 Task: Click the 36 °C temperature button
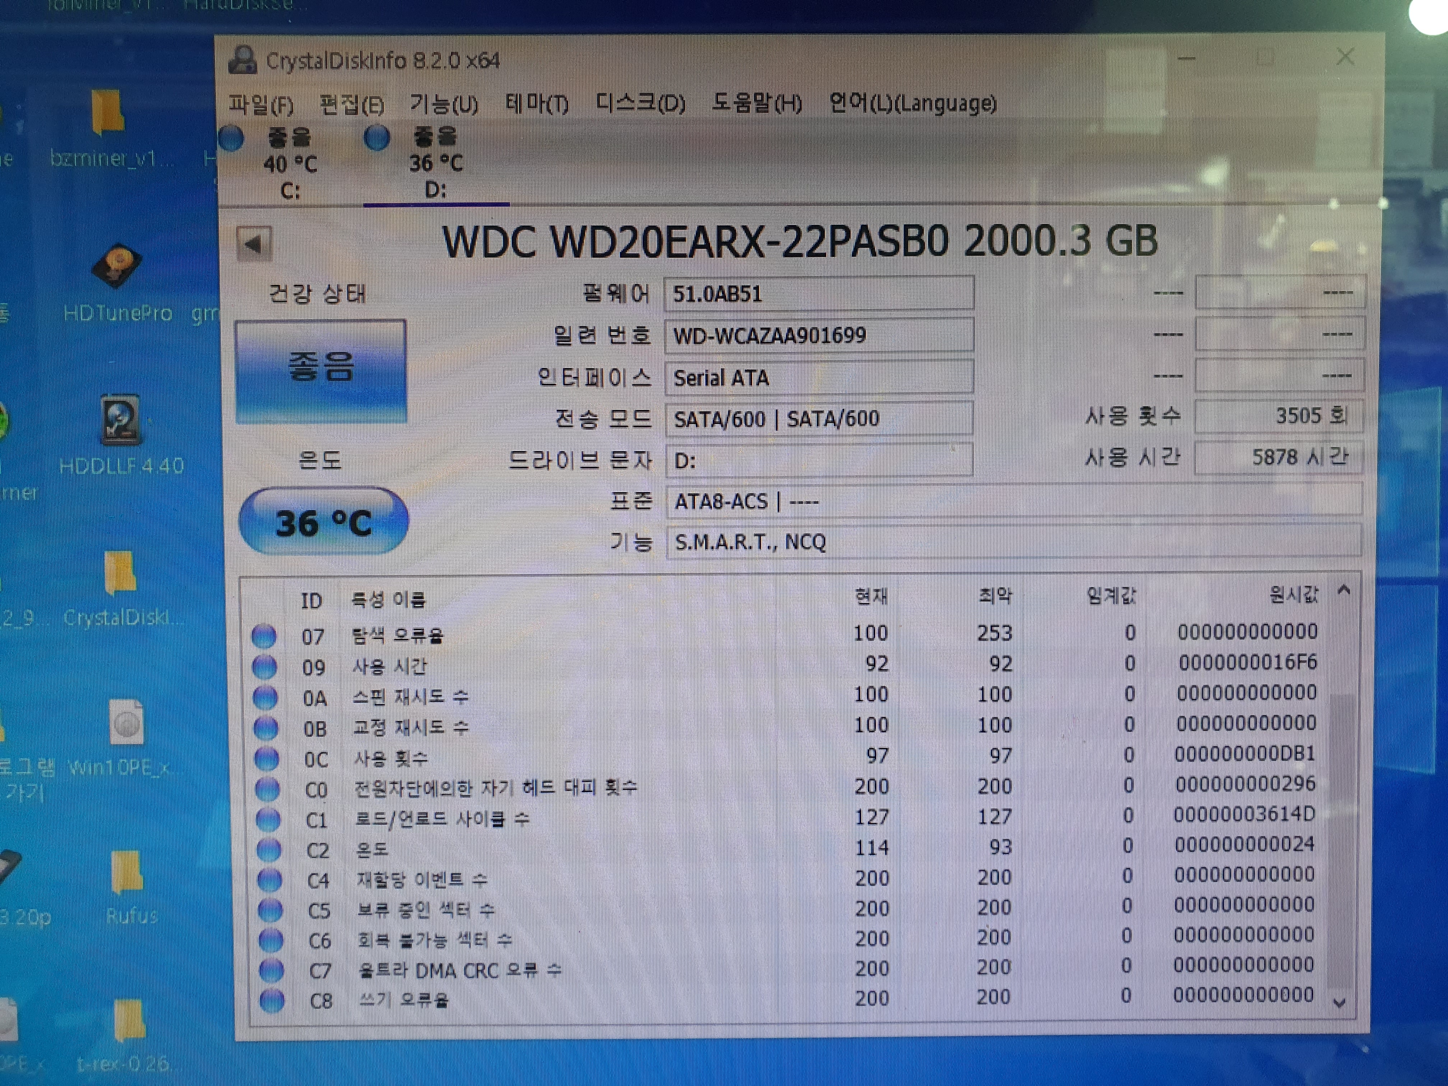click(x=323, y=523)
